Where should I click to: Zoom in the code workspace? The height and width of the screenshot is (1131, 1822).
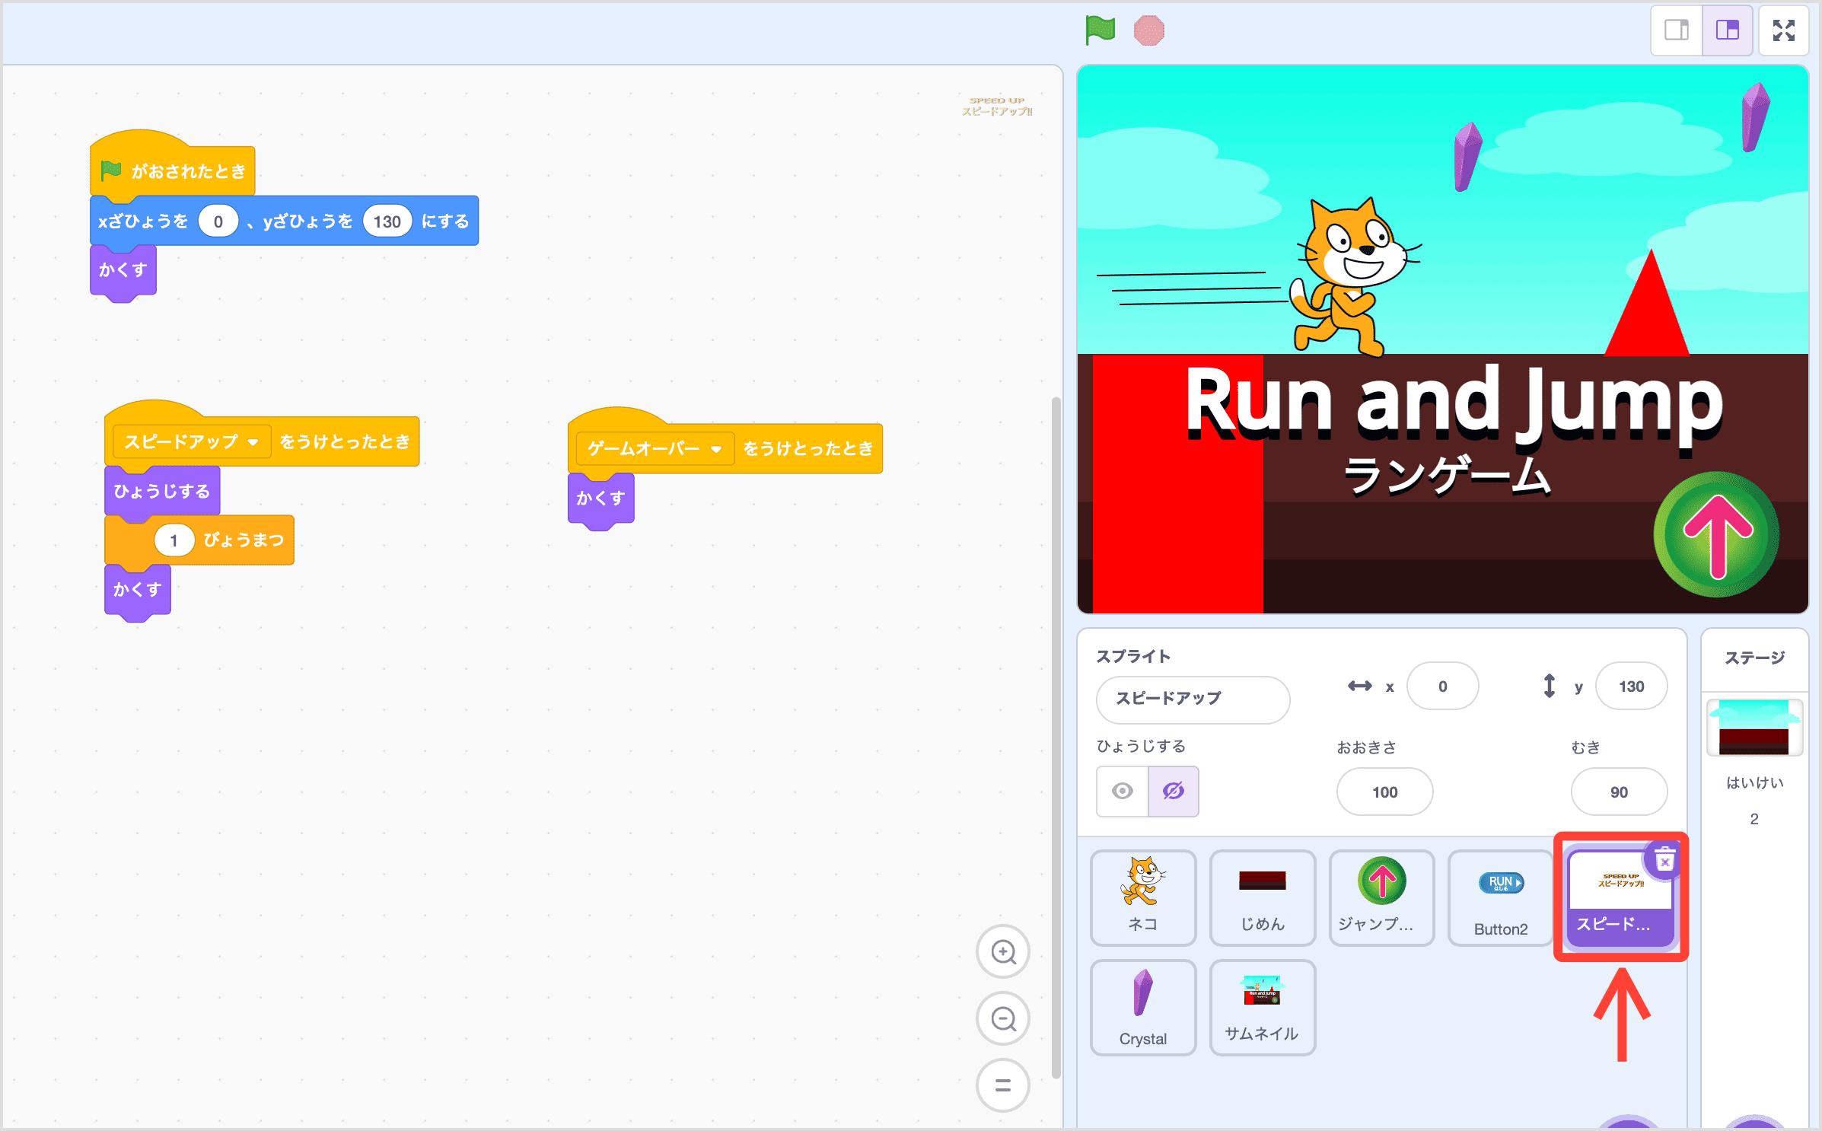pos(1003,951)
